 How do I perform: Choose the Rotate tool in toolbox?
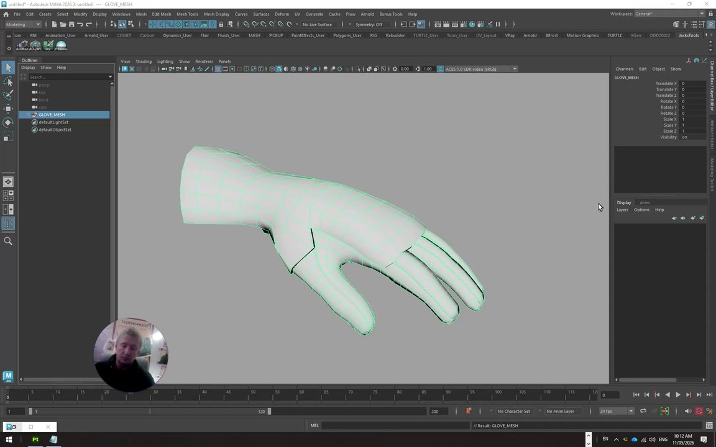8,122
